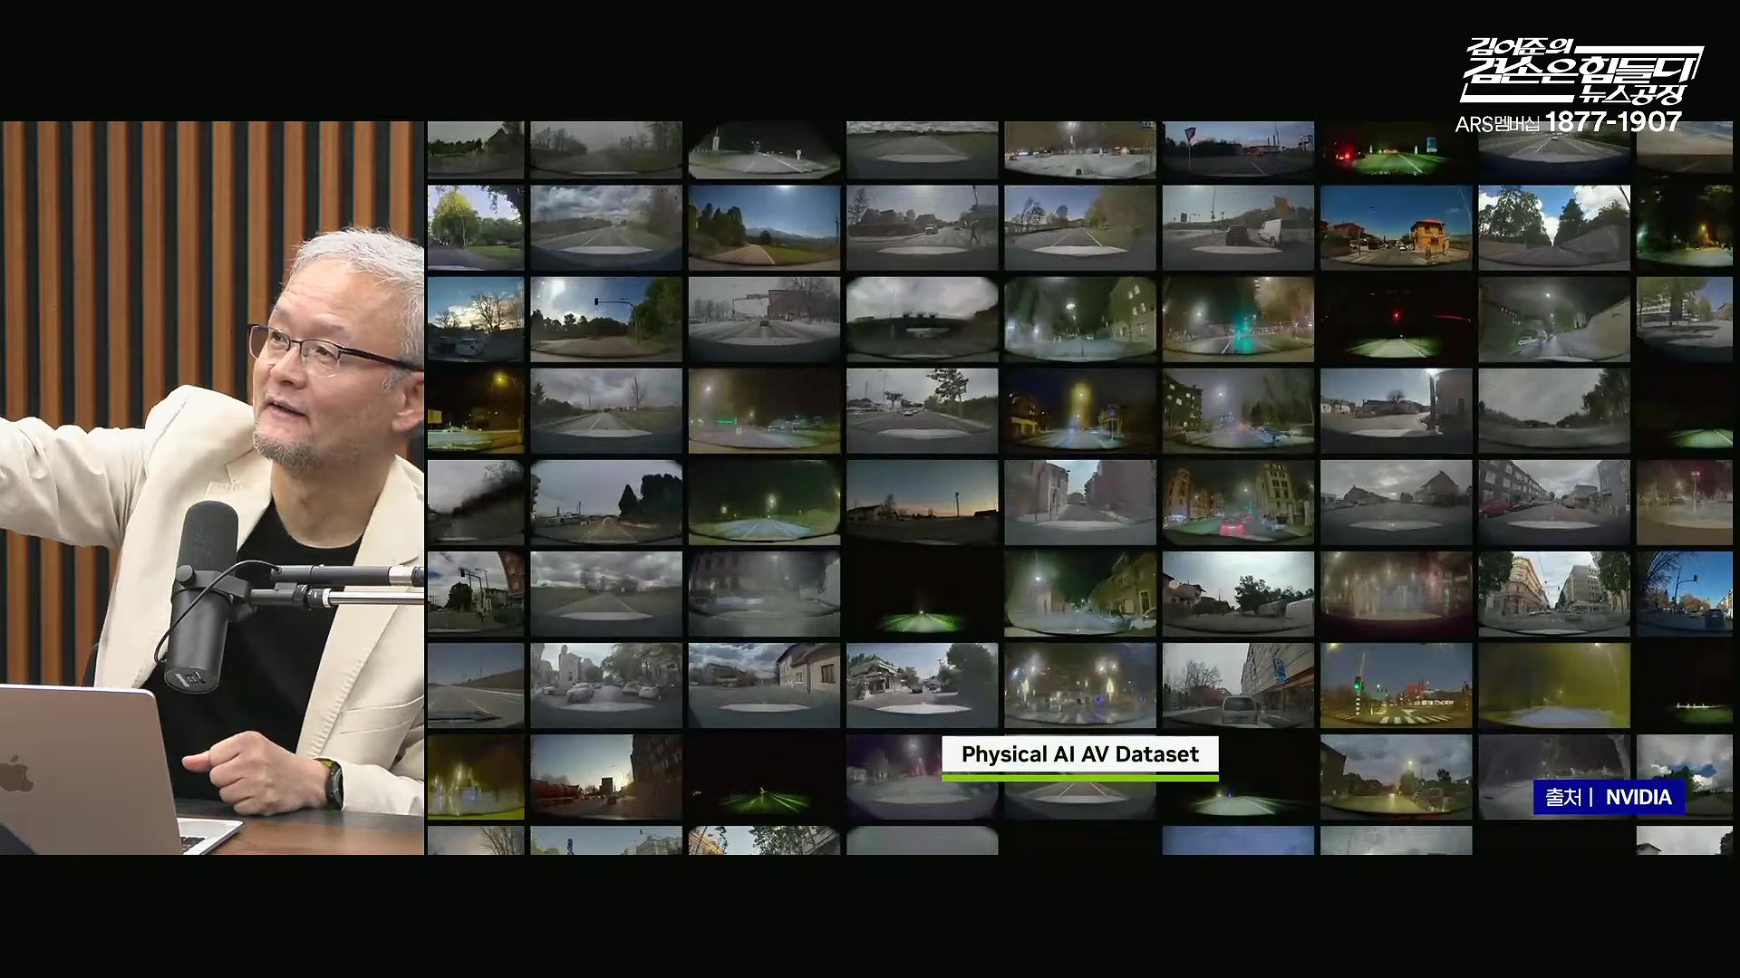The width and height of the screenshot is (1740, 978).
Task: Open the yellow-green tree thumbnail in the leftmost column
Action: pos(475,227)
